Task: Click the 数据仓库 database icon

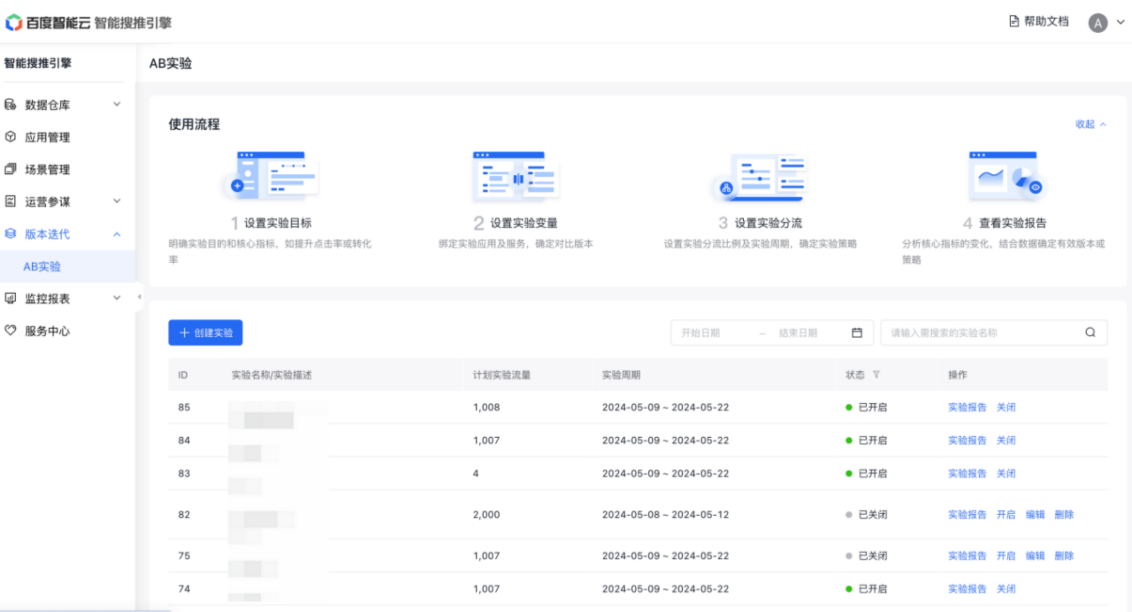Action: tap(10, 104)
